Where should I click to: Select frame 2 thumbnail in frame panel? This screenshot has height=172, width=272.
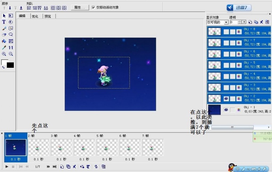pyautogui.click(x=38, y=147)
